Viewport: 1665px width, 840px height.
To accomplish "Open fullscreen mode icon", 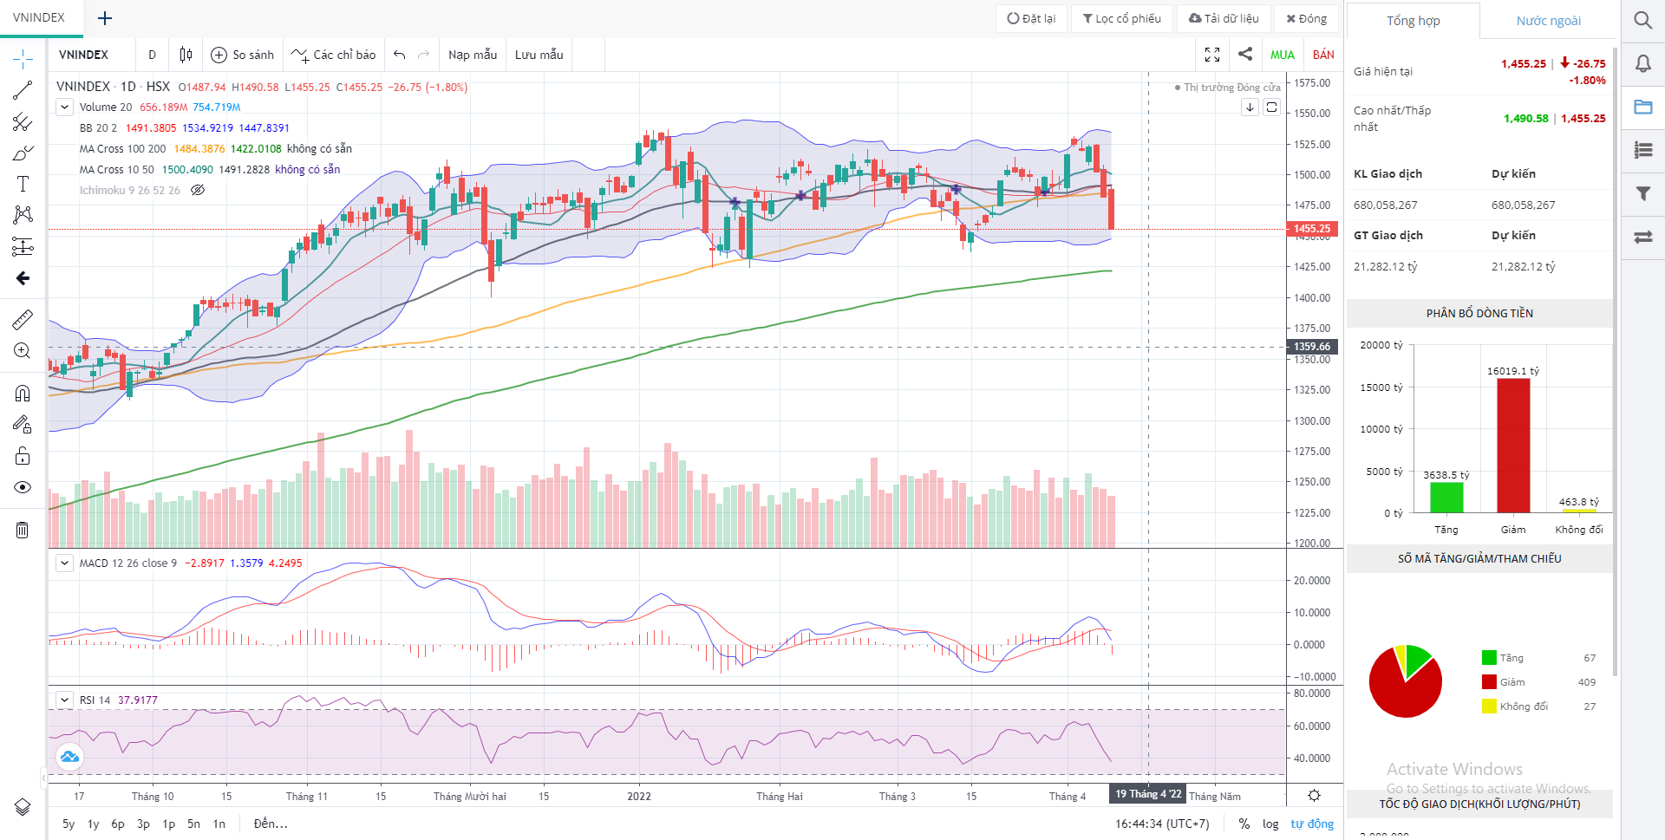I will click(x=1212, y=55).
